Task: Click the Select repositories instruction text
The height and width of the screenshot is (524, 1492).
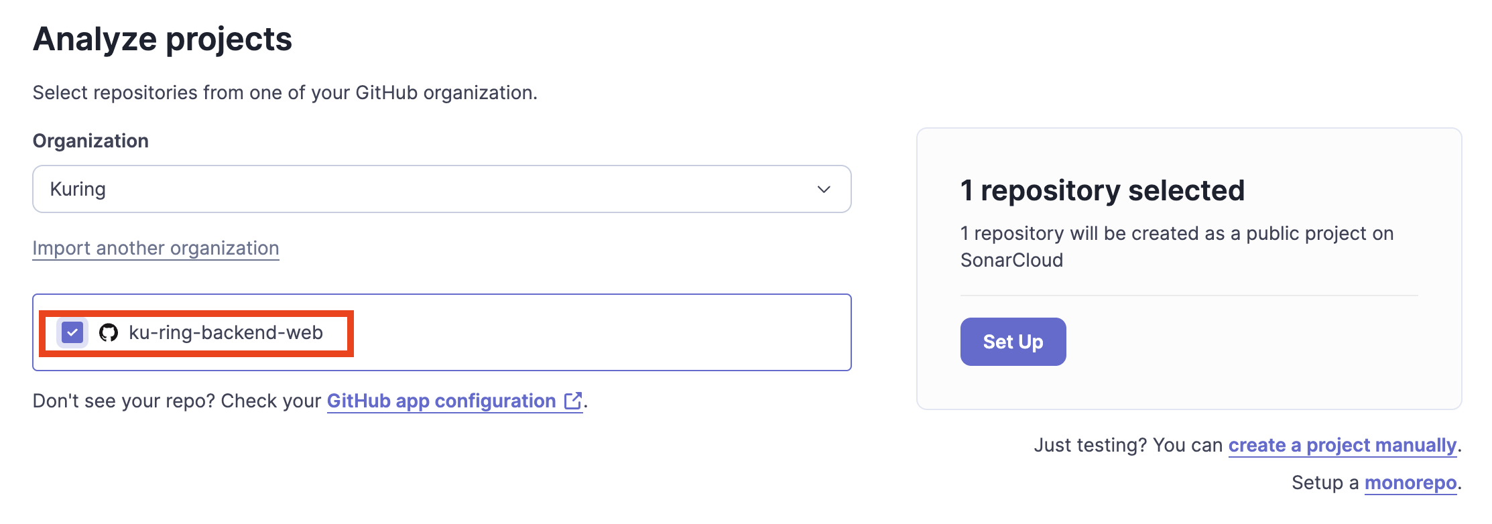Action: (285, 92)
